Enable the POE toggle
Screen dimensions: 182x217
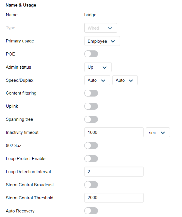pyautogui.click(x=91, y=54)
